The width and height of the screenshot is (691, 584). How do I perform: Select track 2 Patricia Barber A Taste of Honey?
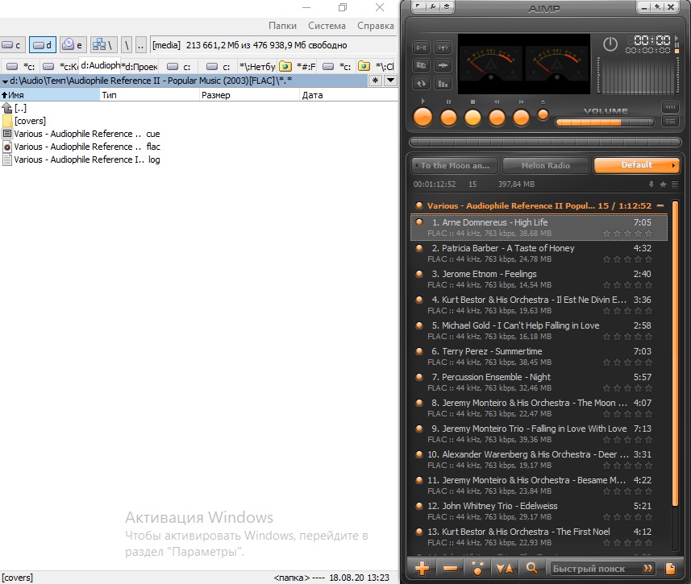tap(539, 253)
